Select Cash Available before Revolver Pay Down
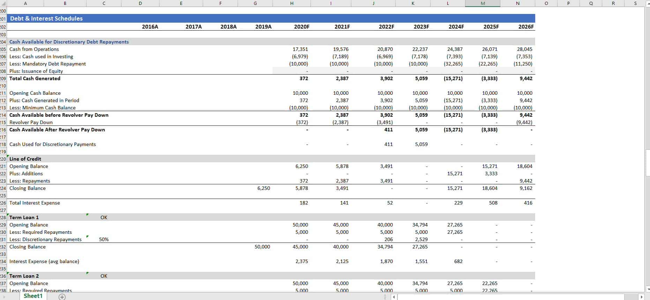The height and width of the screenshot is (300, 650). [59, 115]
